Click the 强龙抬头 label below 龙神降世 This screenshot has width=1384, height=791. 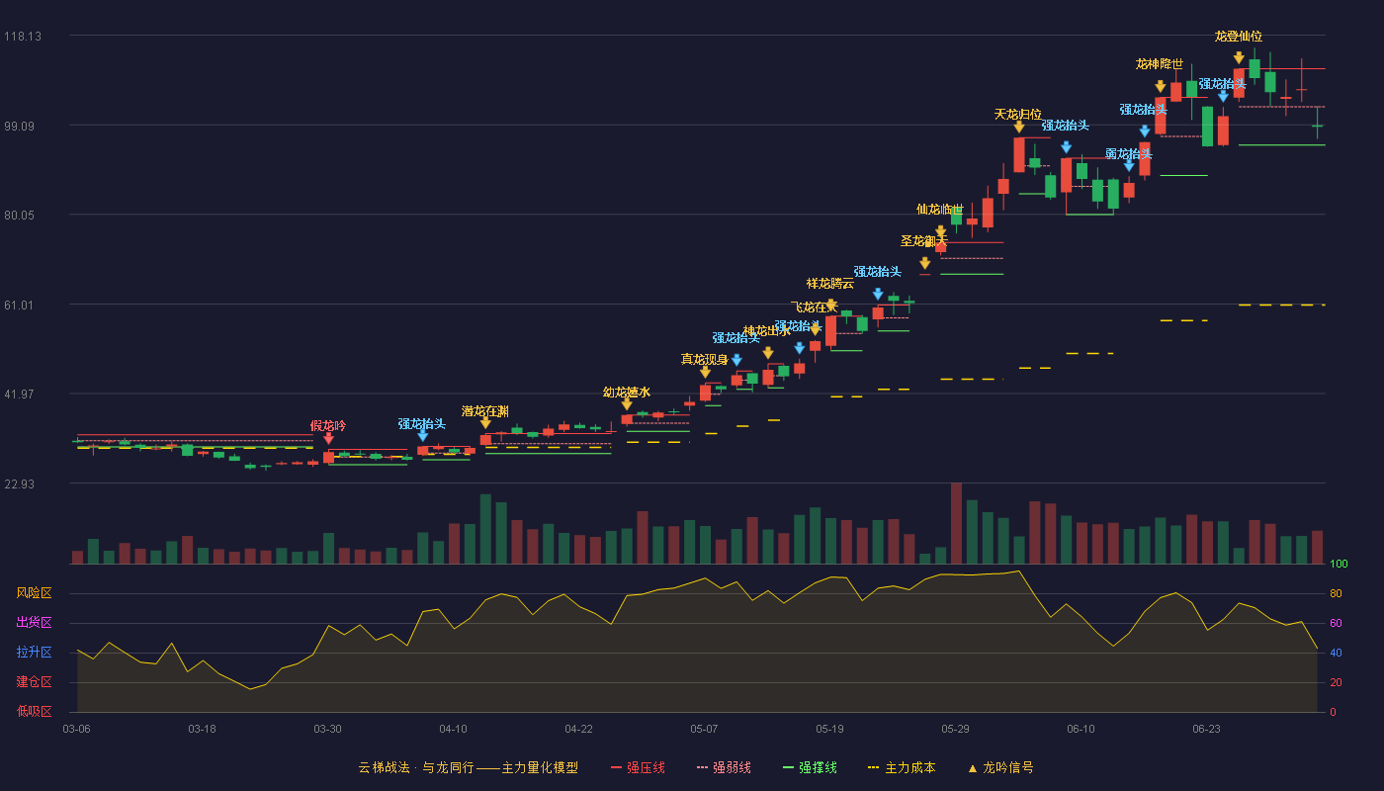coord(1144,110)
